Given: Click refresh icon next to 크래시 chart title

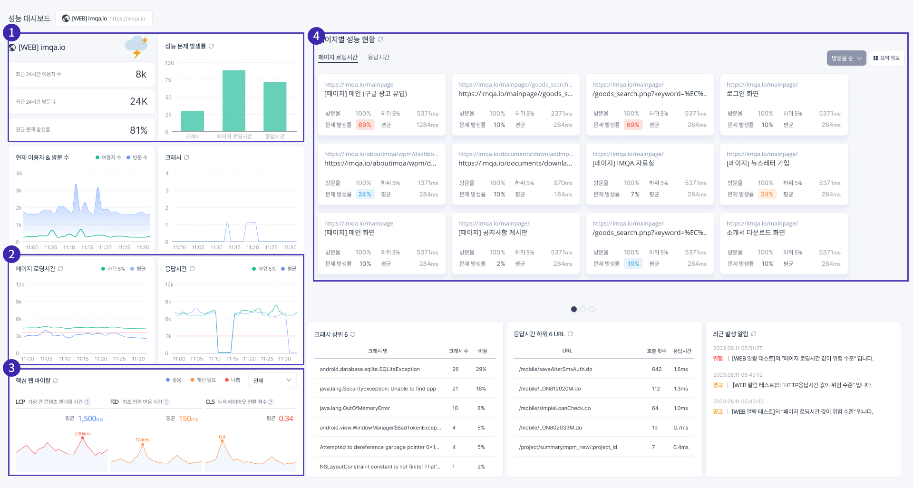Looking at the screenshot, I should [186, 157].
